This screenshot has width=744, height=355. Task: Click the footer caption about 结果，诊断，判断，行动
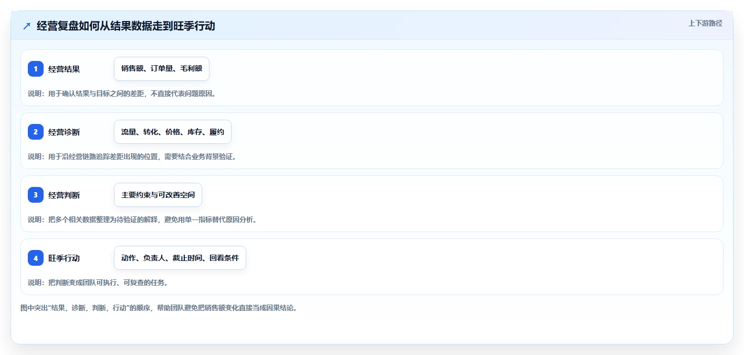click(x=159, y=308)
